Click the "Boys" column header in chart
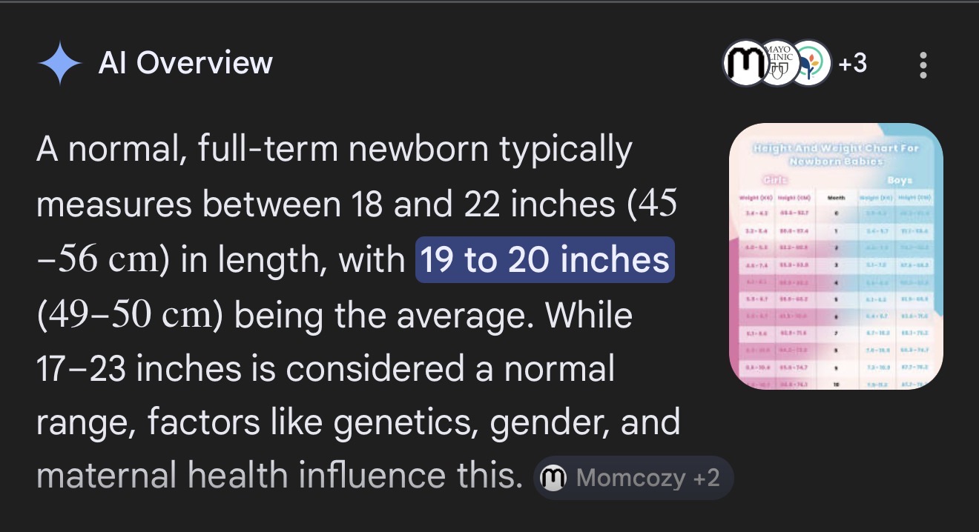The height and width of the screenshot is (532, 979). [x=899, y=180]
